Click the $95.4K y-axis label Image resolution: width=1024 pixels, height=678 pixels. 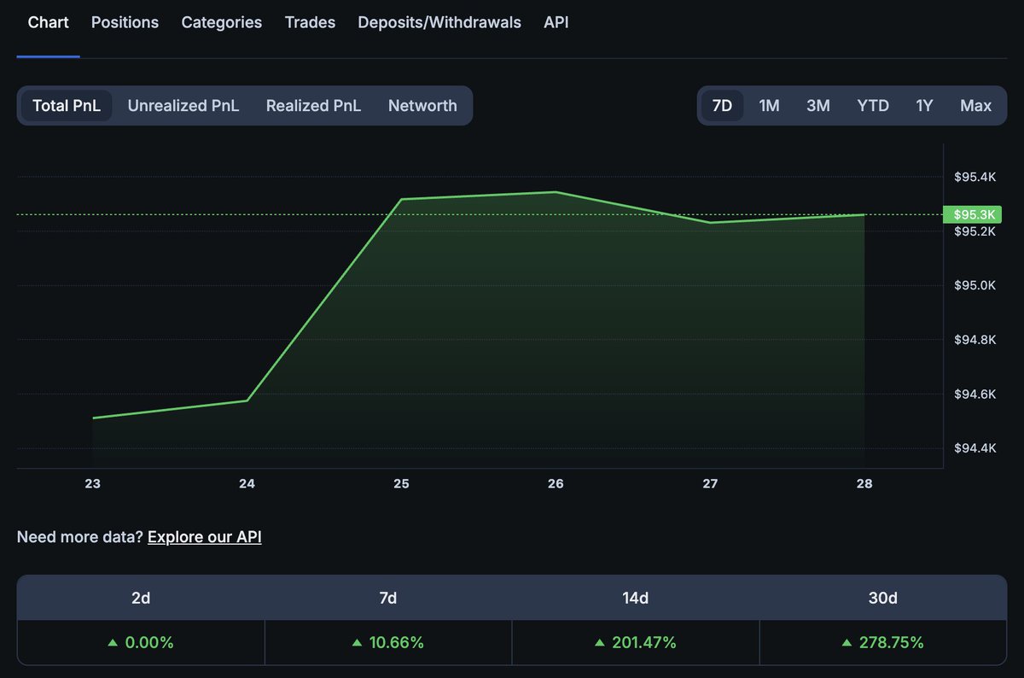point(975,177)
